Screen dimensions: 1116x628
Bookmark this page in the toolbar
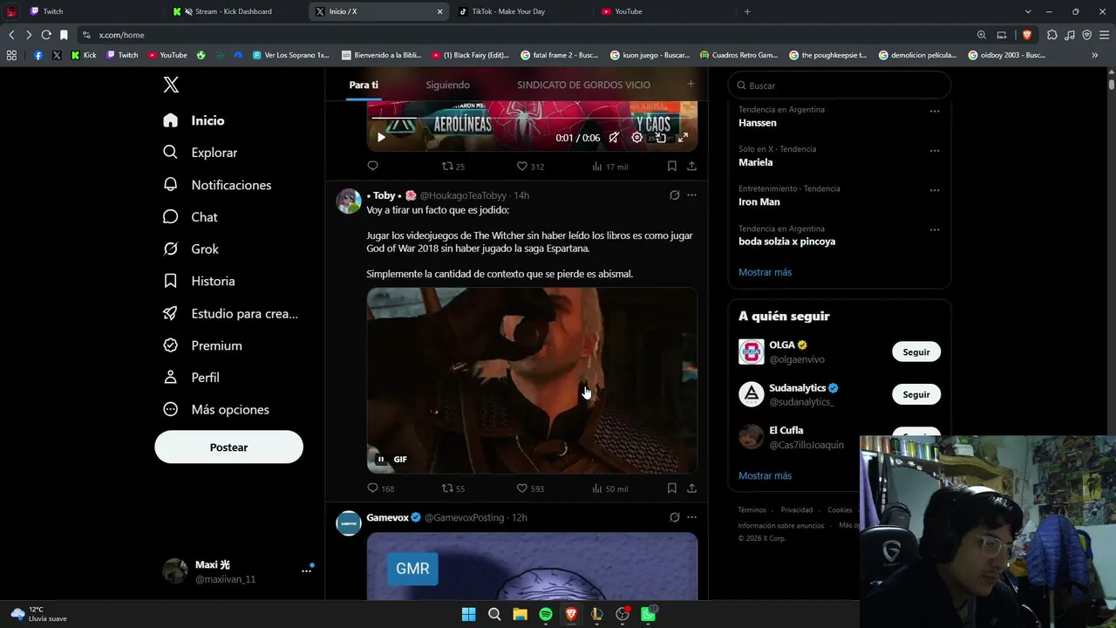(x=64, y=35)
